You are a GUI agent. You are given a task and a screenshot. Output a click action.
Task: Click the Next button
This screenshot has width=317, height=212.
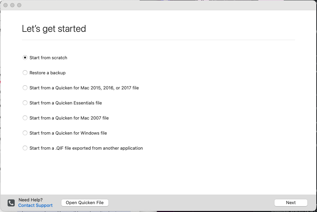click(x=291, y=203)
